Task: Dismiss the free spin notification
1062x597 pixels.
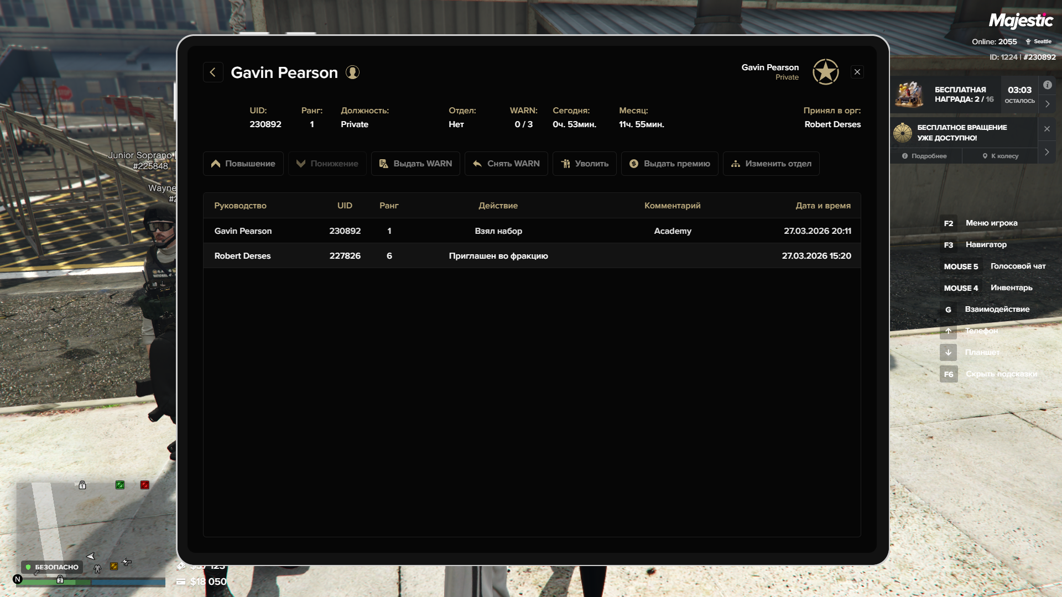Action: coord(1047,129)
